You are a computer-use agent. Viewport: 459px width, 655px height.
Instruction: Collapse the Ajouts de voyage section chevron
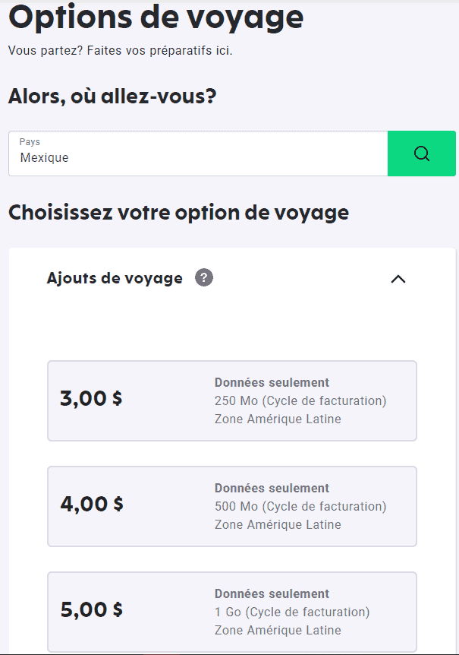point(398,279)
